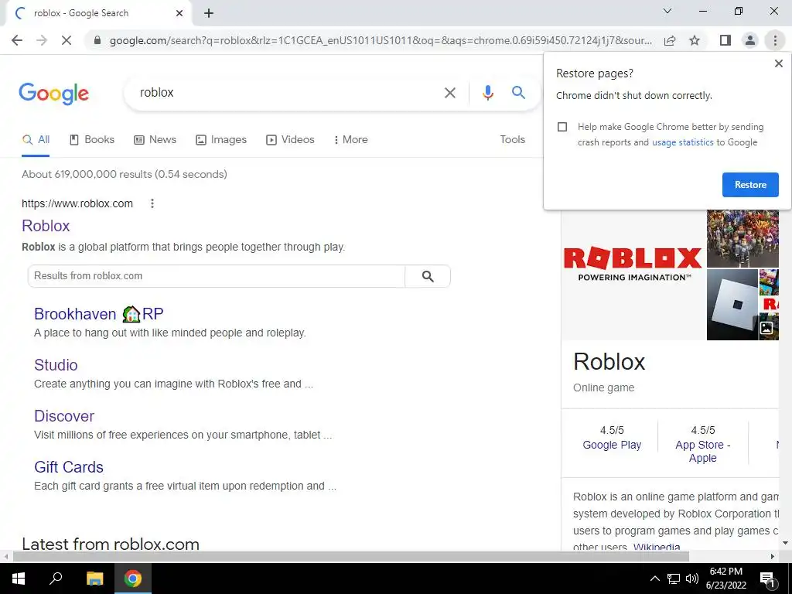
Task: Click the more images icon
Action: pos(766,328)
